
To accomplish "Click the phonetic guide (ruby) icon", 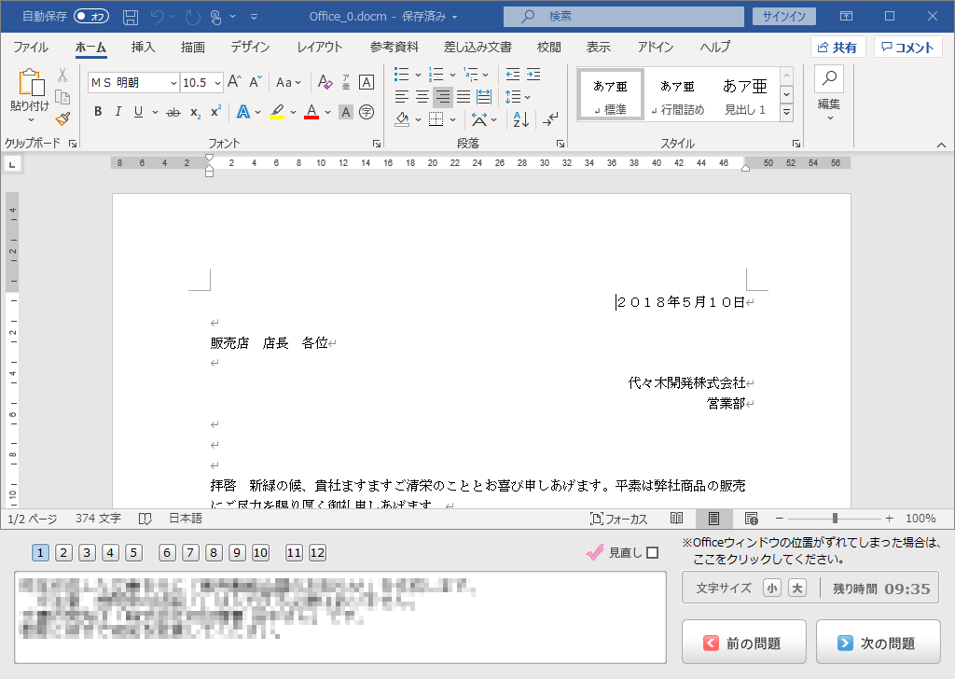I will tap(346, 81).
